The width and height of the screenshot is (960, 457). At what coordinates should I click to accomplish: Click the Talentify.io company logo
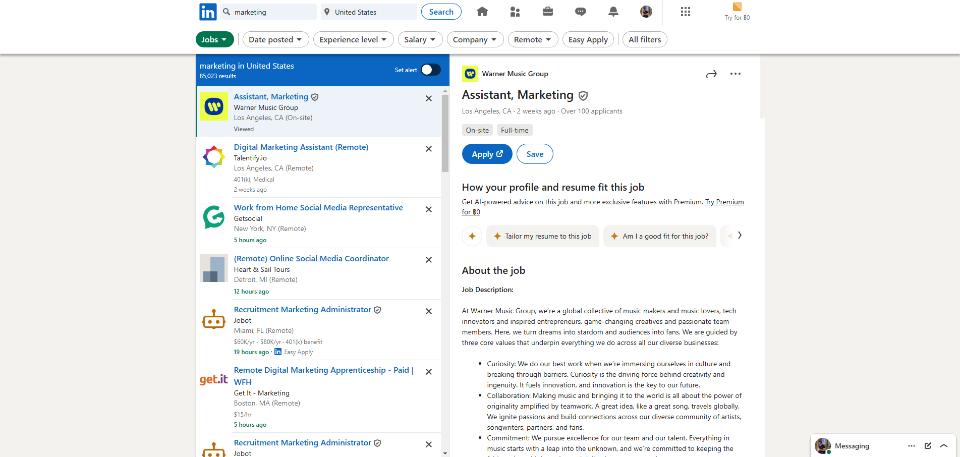(214, 157)
